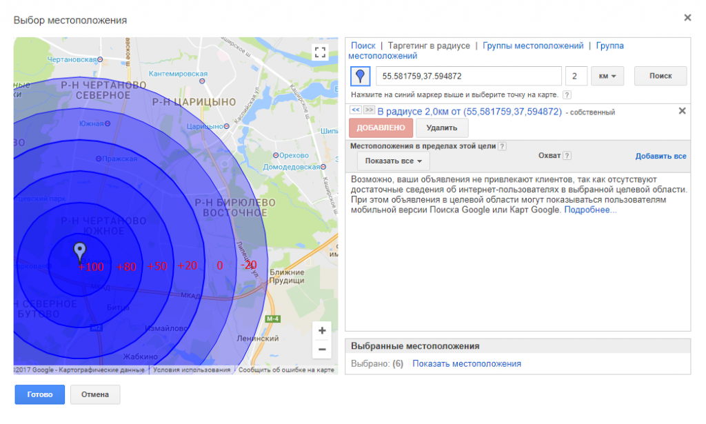Click Показать местоположения link
Viewport: 706px width, 424px height.
pyautogui.click(x=467, y=364)
